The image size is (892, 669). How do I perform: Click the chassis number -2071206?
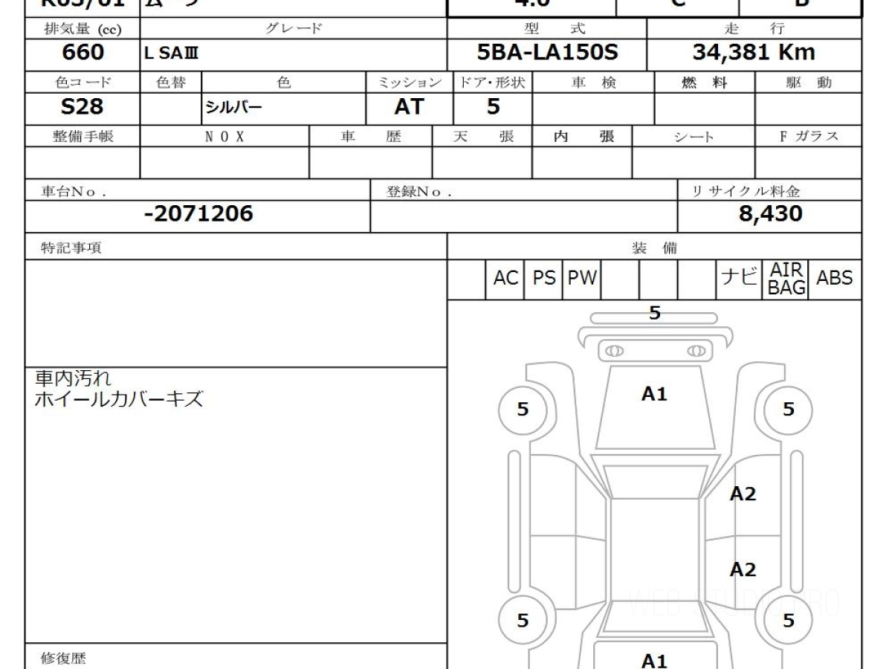click(x=198, y=214)
